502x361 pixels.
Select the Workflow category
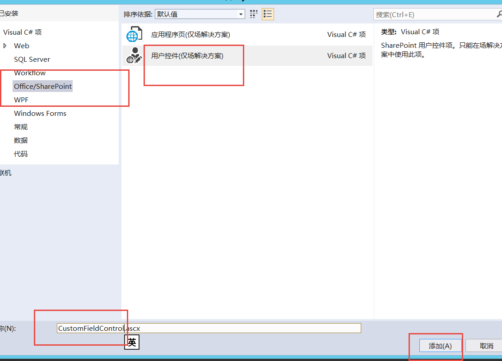coord(30,73)
